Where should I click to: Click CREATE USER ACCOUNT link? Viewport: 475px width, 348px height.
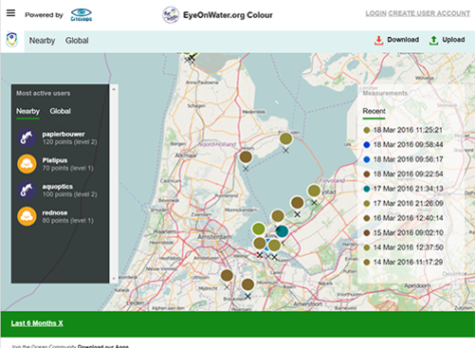pyautogui.click(x=429, y=13)
